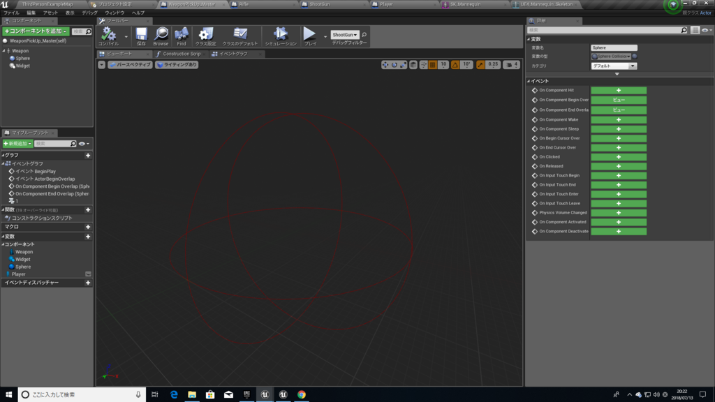Open File Explorer from the taskbar
This screenshot has width=715, height=402.
click(192, 395)
